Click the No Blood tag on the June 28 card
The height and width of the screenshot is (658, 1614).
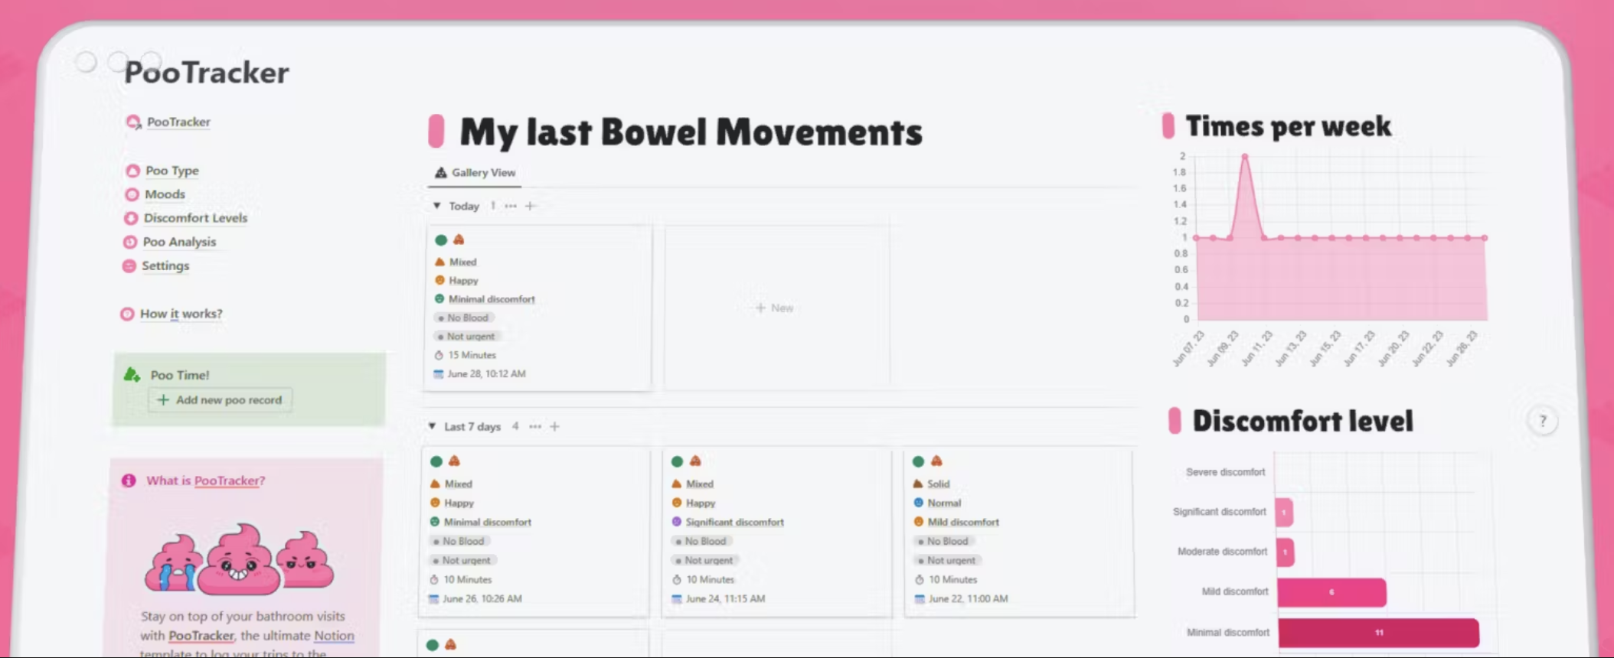[x=463, y=318]
